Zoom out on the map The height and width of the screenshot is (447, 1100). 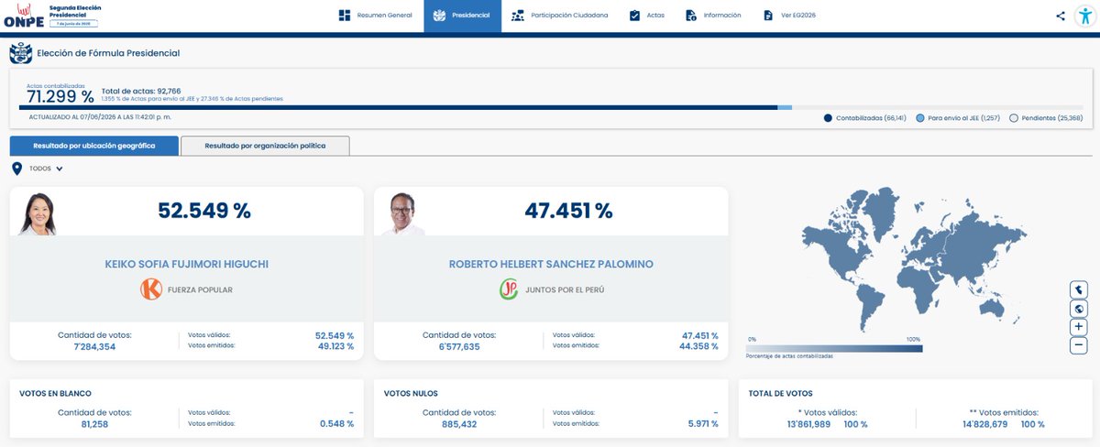(x=1079, y=346)
